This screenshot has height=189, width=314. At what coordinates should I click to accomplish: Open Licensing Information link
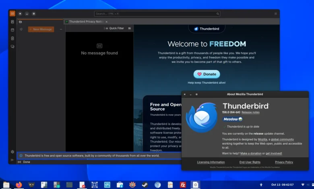[x=211, y=162]
